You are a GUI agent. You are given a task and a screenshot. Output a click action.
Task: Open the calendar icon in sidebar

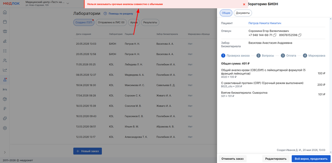5,22
